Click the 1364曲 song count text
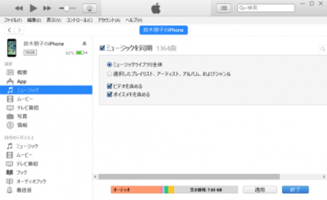This screenshot has width=327, height=200. click(x=166, y=48)
